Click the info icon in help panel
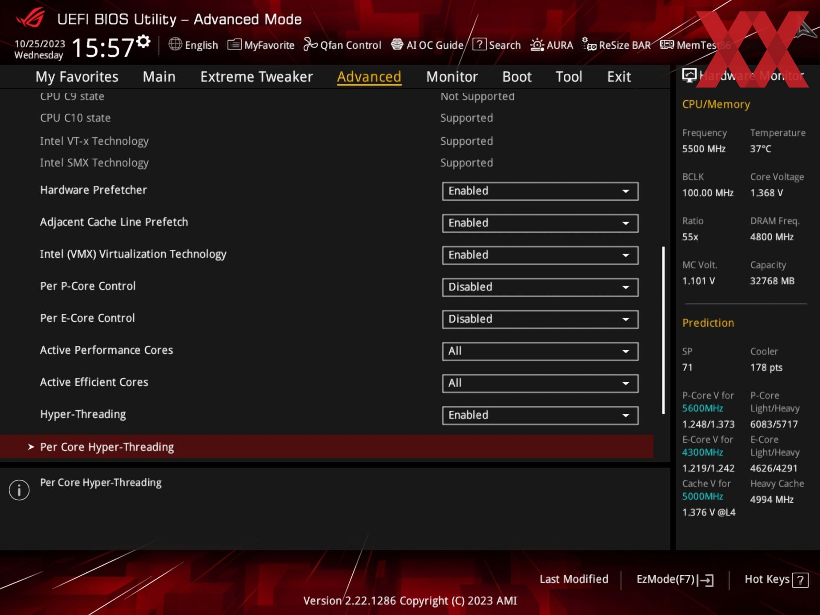820x615 pixels. pyautogui.click(x=19, y=490)
